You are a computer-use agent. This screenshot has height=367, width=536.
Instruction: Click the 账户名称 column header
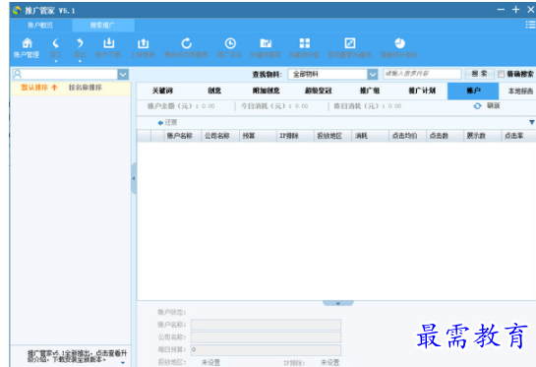click(183, 136)
